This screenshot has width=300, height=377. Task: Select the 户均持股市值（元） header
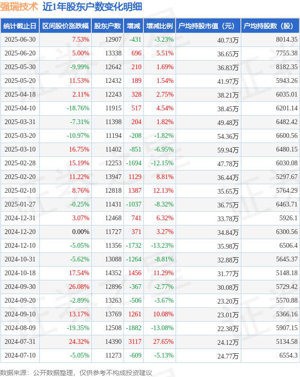[208, 26]
